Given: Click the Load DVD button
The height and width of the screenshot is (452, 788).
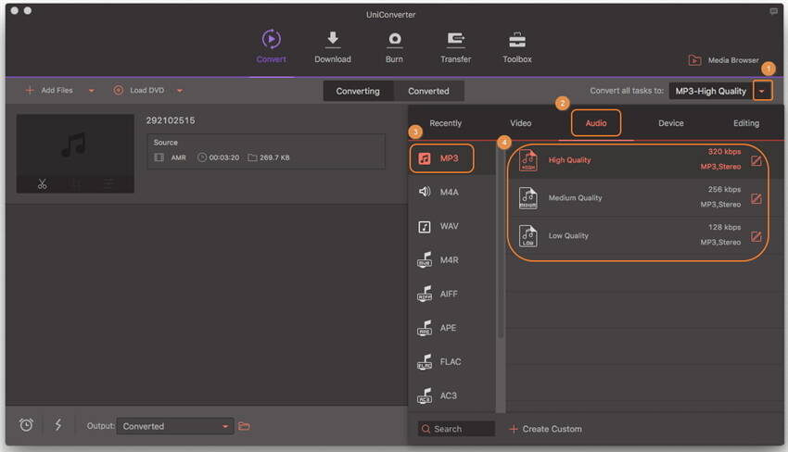Looking at the screenshot, I should pyautogui.click(x=139, y=91).
